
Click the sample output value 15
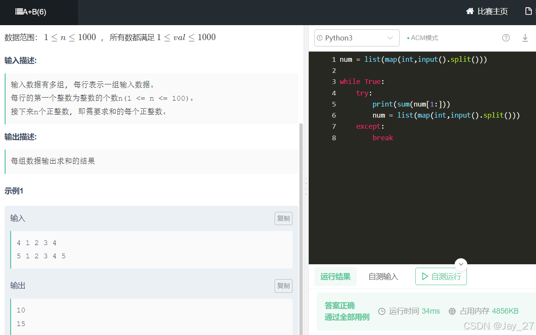(21, 324)
